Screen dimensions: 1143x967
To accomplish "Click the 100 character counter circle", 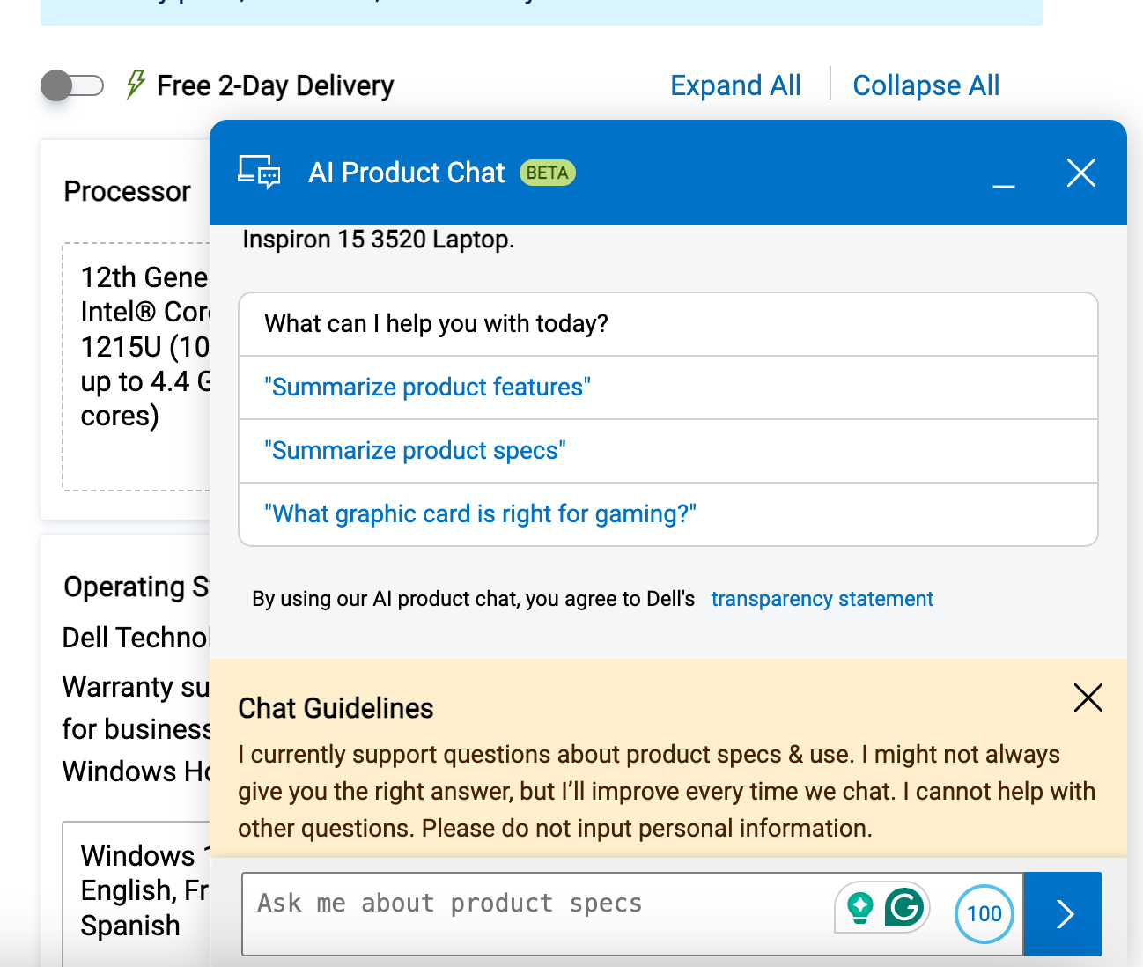I will [x=984, y=914].
